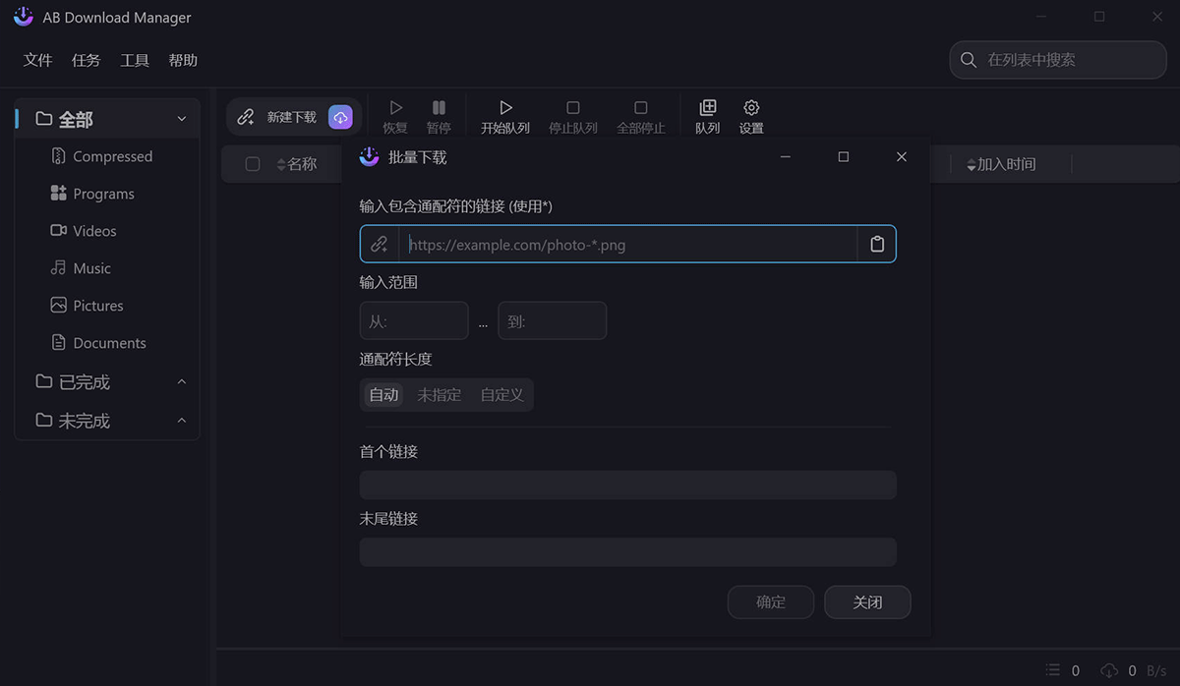The height and width of the screenshot is (686, 1180).
Task: Click the 新建下载 new download button
Action: (x=279, y=117)
